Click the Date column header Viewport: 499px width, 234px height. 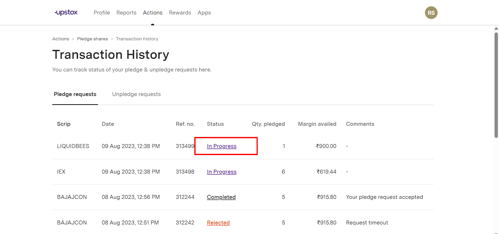click(108, 124)
